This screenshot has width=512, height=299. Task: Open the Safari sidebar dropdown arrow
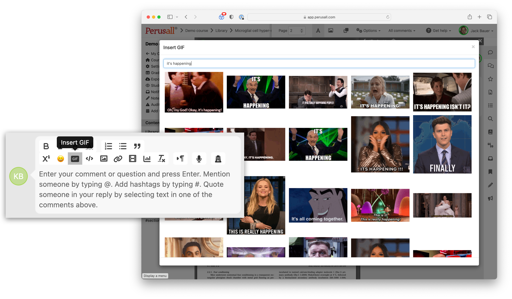click(x=177, y=17)
